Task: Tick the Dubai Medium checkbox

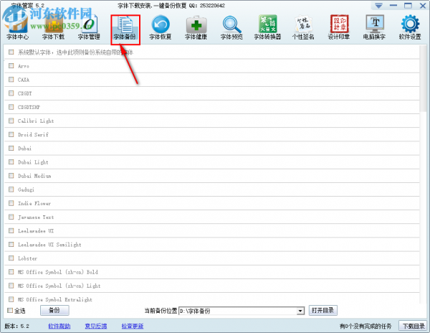Action: click(x=11, y=175)
